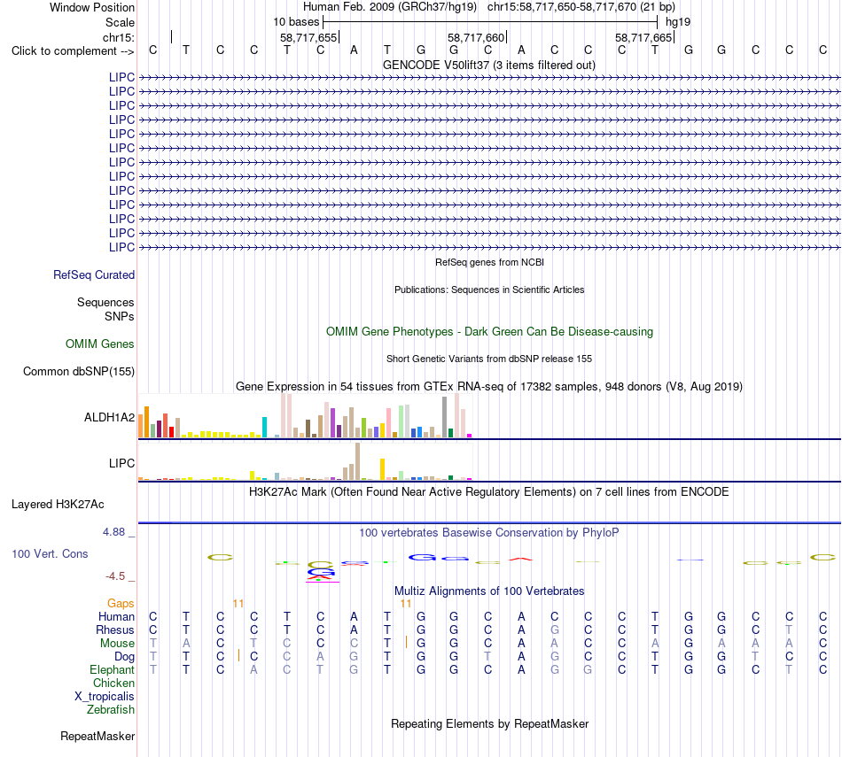The width and height of the screenshot is (842, 757).
Task: Click the 4.88 upper scale value
Action: point(113,531)
